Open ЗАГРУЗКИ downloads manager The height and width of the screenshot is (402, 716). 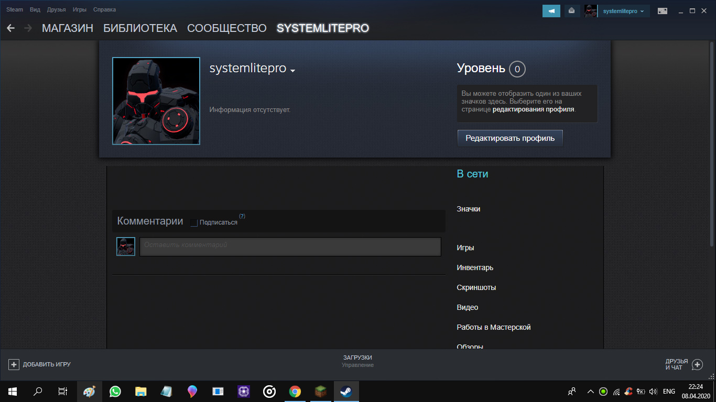point(357,358)
